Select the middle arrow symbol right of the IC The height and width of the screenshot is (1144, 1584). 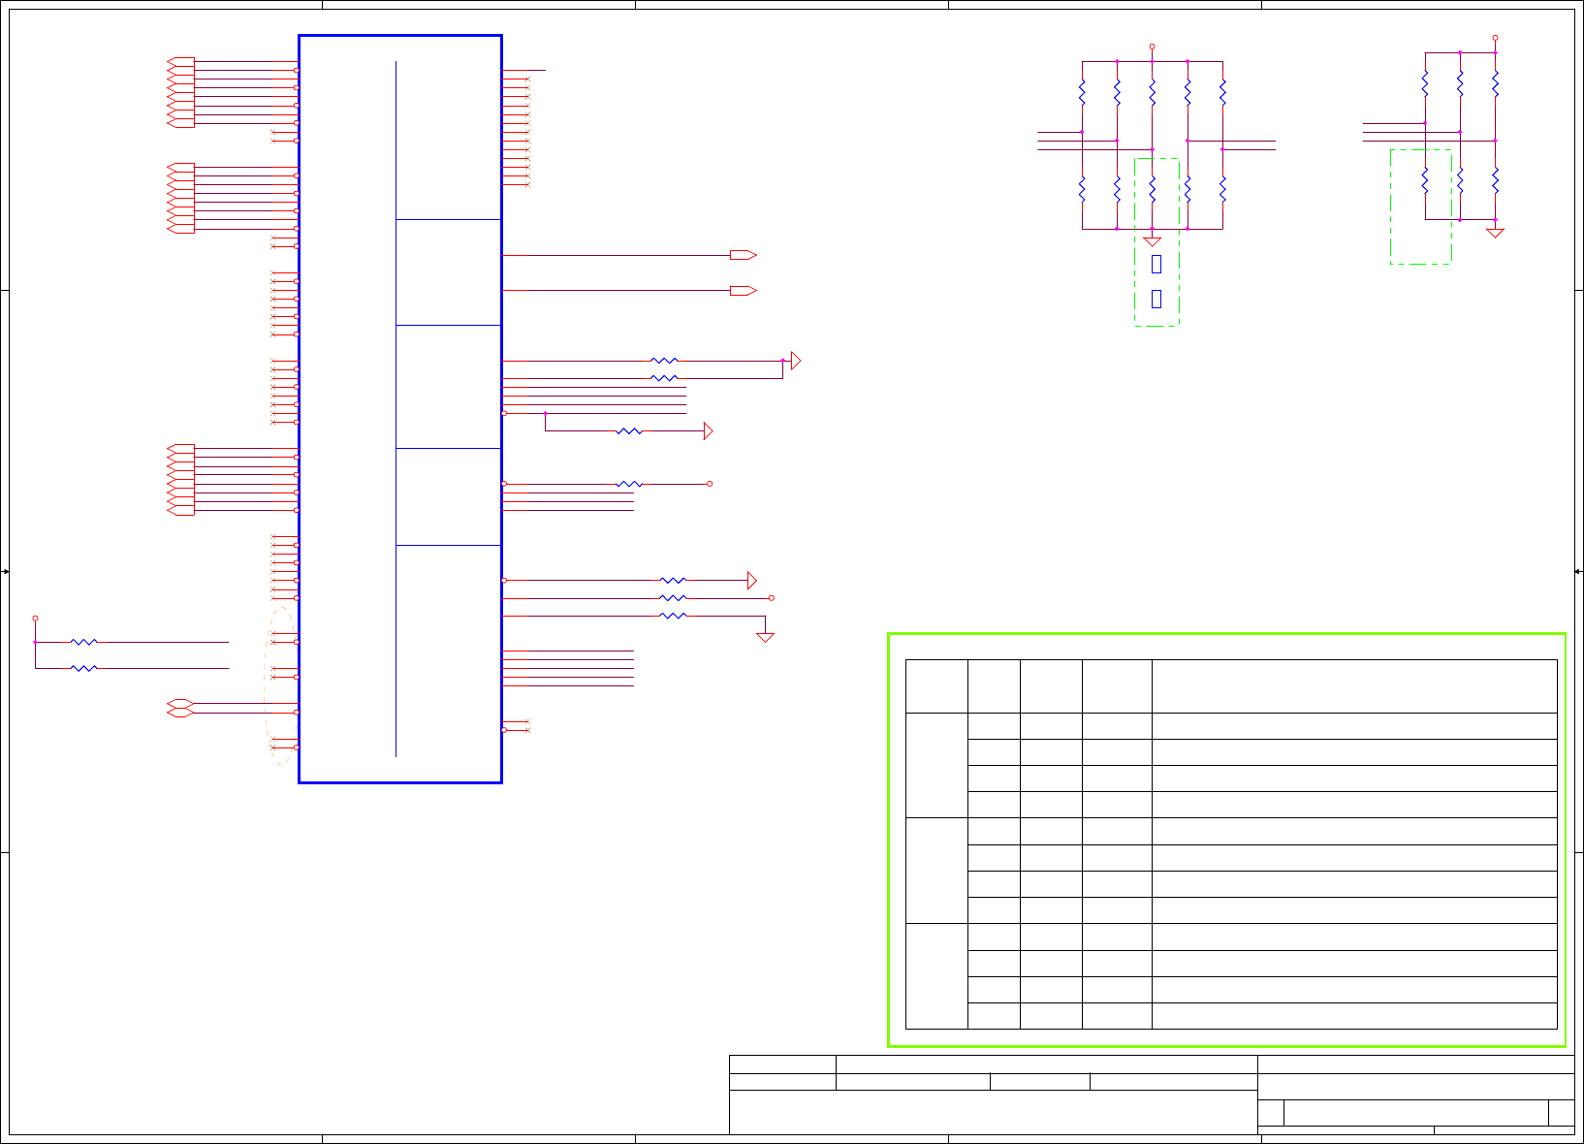[x=708, y=431]
